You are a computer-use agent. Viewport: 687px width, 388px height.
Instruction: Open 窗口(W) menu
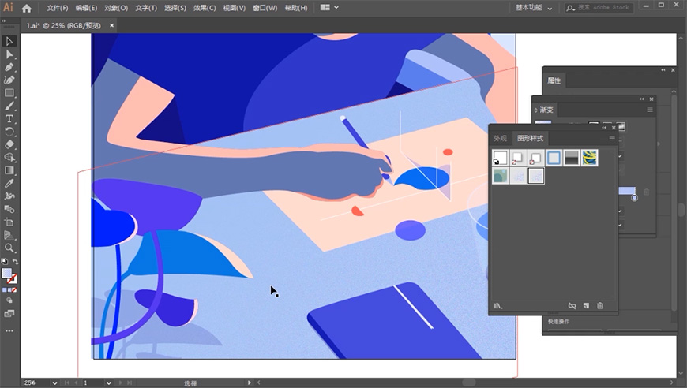[x=265, y=8]
